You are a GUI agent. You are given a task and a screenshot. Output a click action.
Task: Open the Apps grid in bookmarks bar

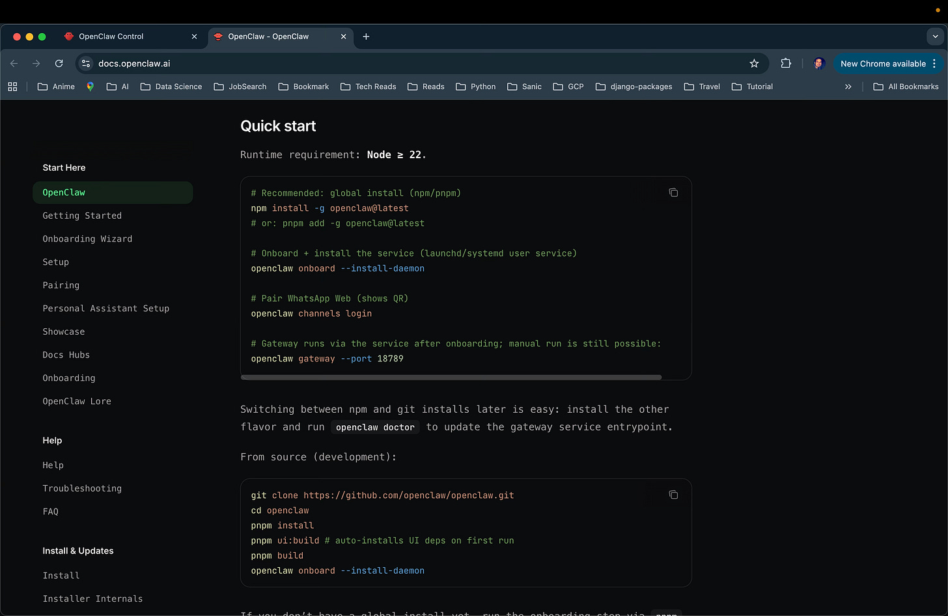[12, 87]
